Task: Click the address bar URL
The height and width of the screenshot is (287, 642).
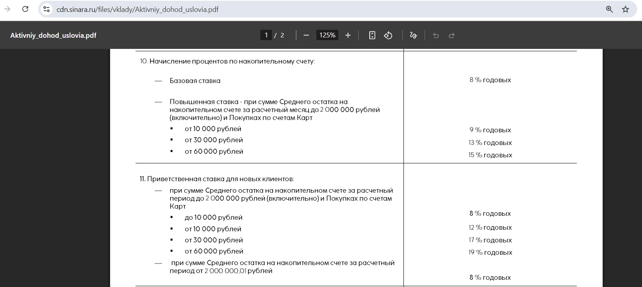Action: coord(138,9)
